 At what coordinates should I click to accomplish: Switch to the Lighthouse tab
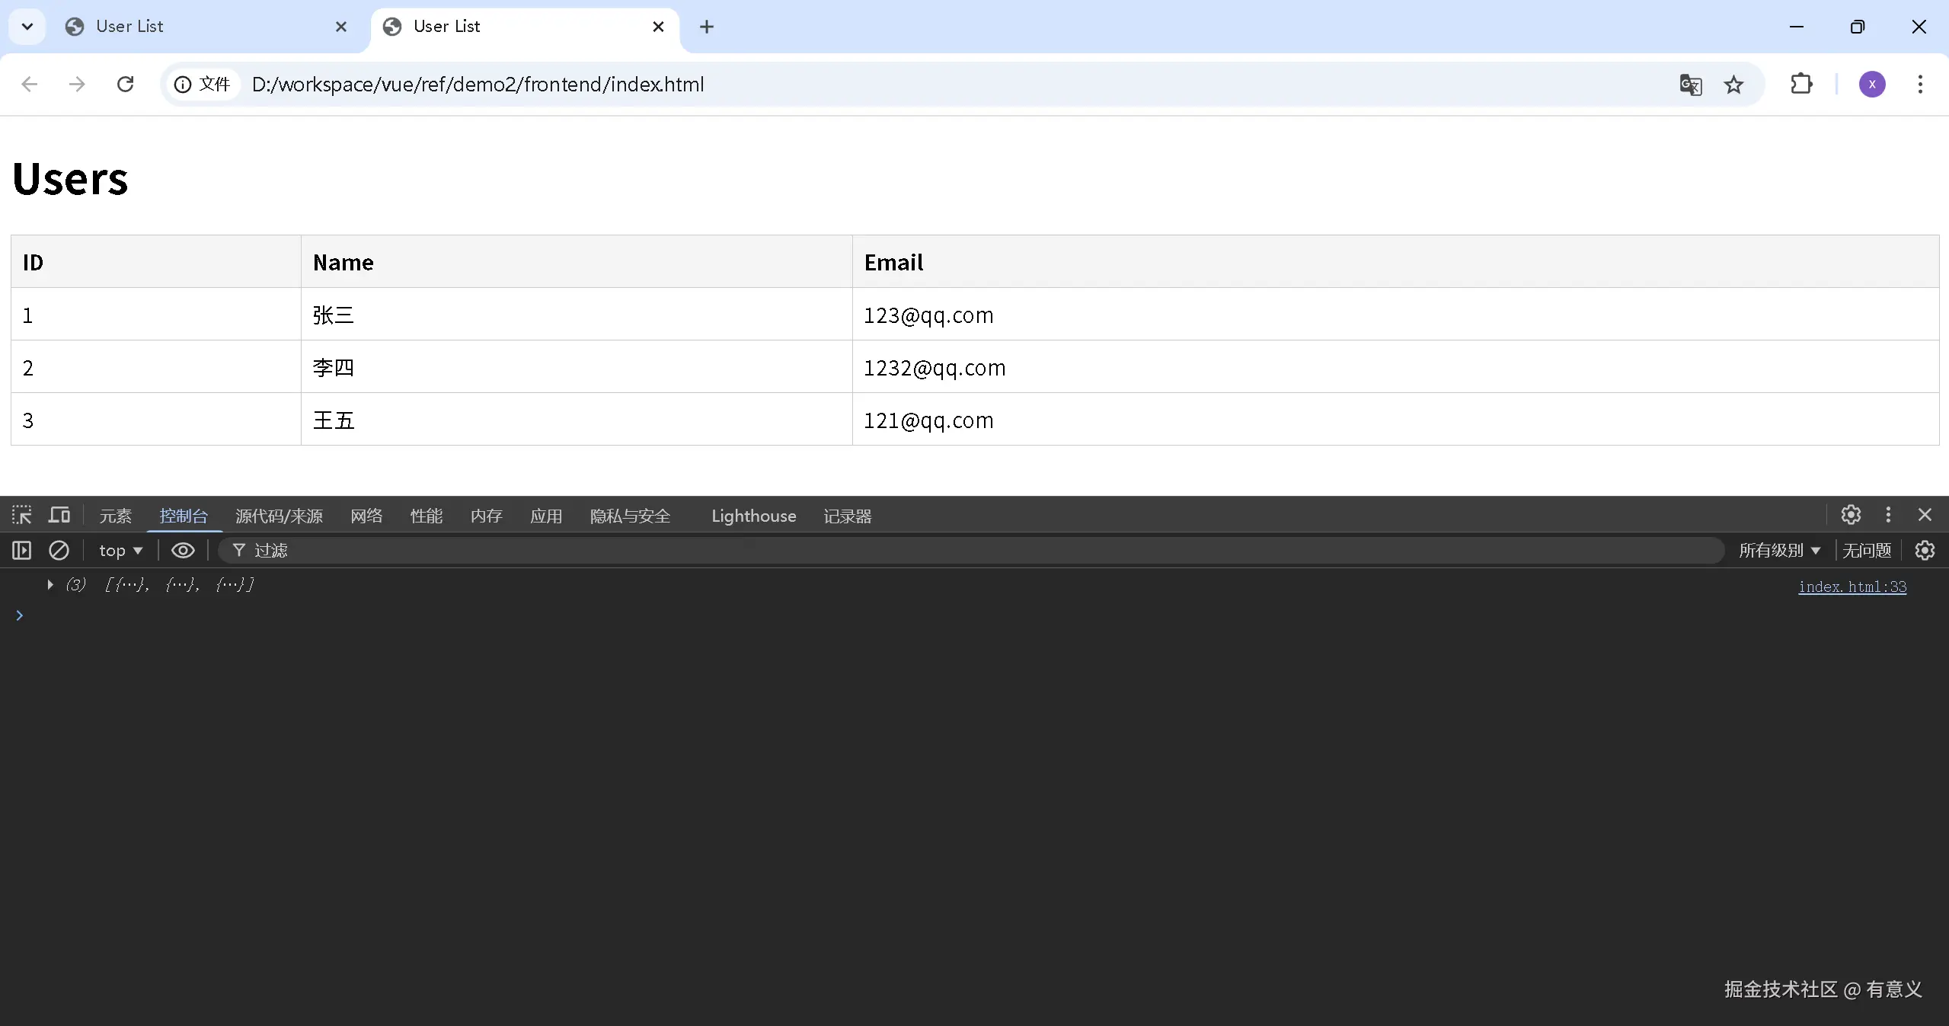(x=753, y=516)
